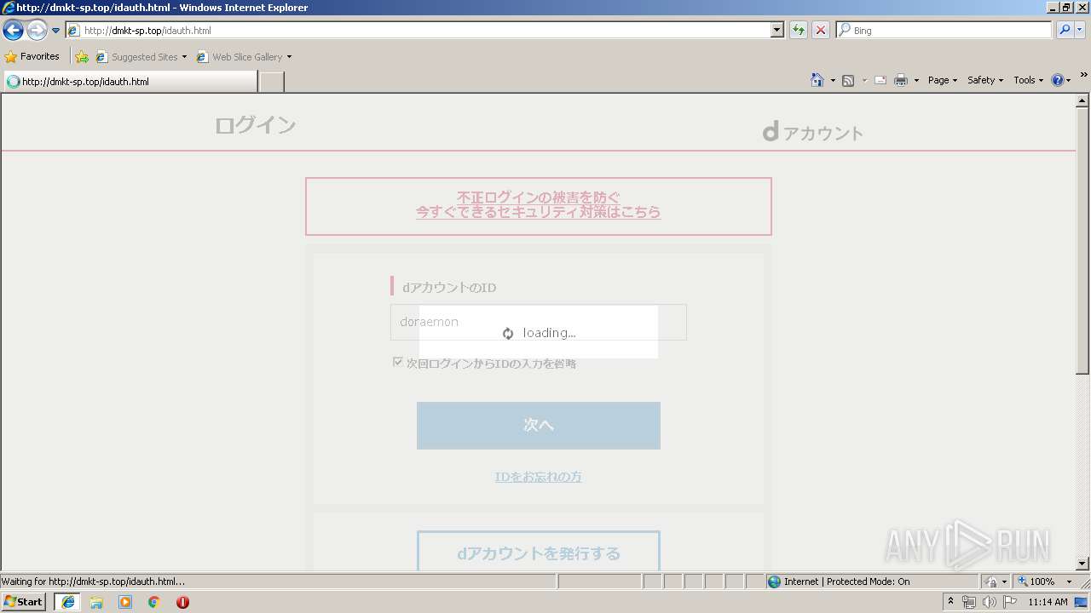Click the Internet Explorer taskbar icon
This screenshot has height=613, width=1091.
point(67,601)
